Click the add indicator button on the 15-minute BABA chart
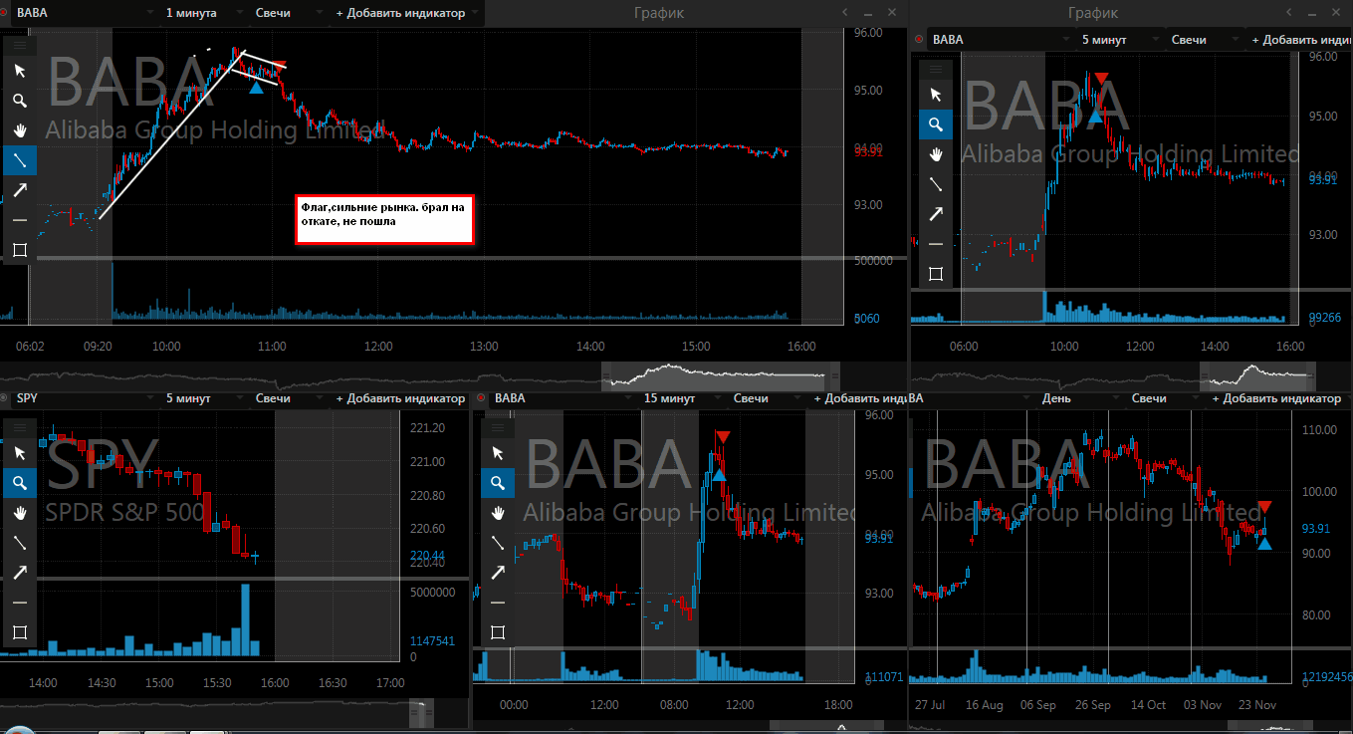Viewport: 1353px width, 734px height. click(x=858, y=398)
